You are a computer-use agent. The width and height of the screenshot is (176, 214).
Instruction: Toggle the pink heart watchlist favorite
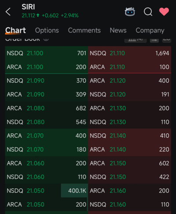164,11
